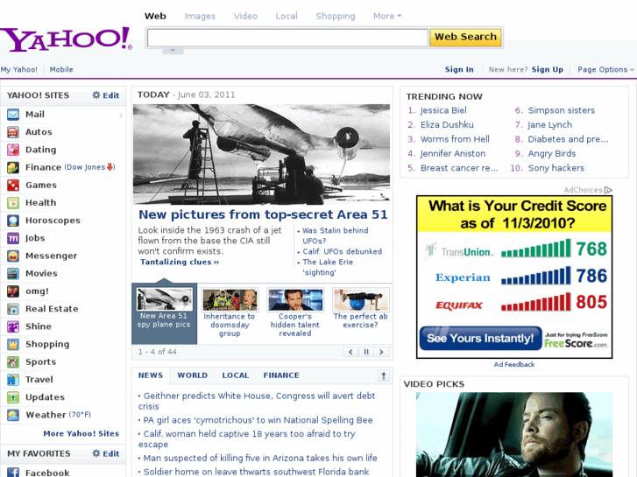Click the Facebook icon in My Favorites
This screenshot has width=637, height=477.
pos(13,472)
